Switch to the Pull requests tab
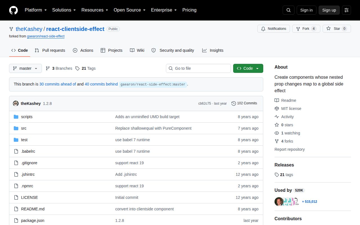 click(x=50, y=50)
